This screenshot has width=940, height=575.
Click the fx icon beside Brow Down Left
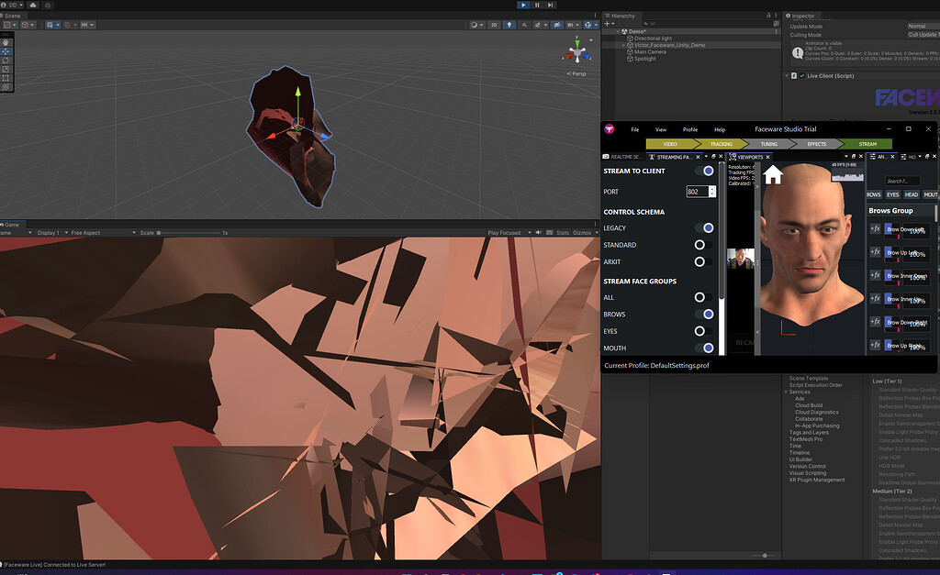pos(875,228)
